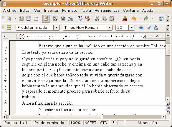This screenshot has height=127, width=172.
Task: Click the Print file directly icon
Action: coord(63,19)
